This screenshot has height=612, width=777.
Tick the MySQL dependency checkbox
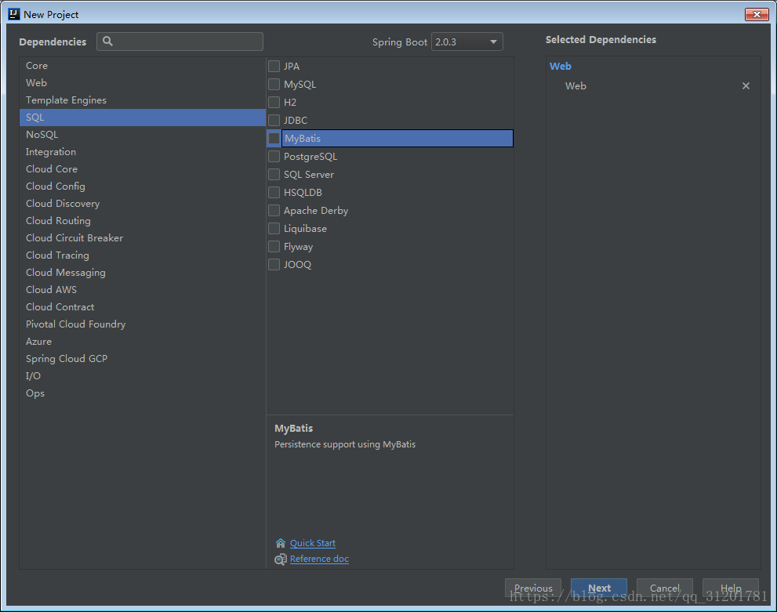[x=274, y=84]
